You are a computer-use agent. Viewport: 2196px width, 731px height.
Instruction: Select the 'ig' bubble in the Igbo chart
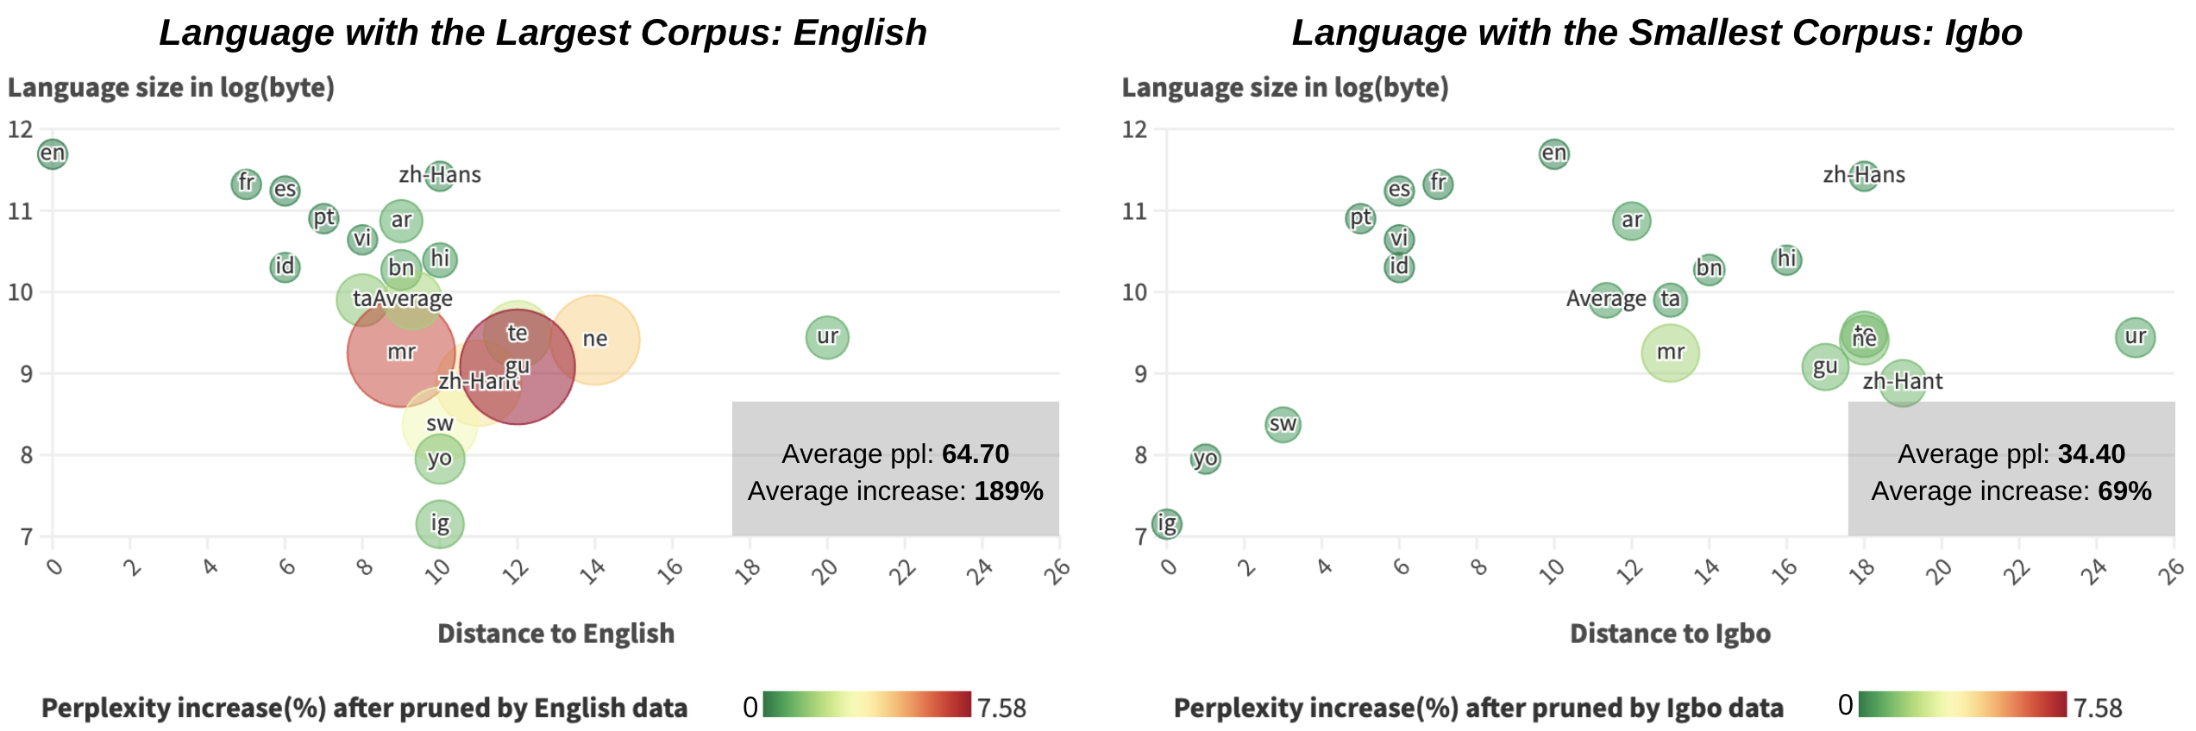pyautogui.click(x=1167, y=523)
